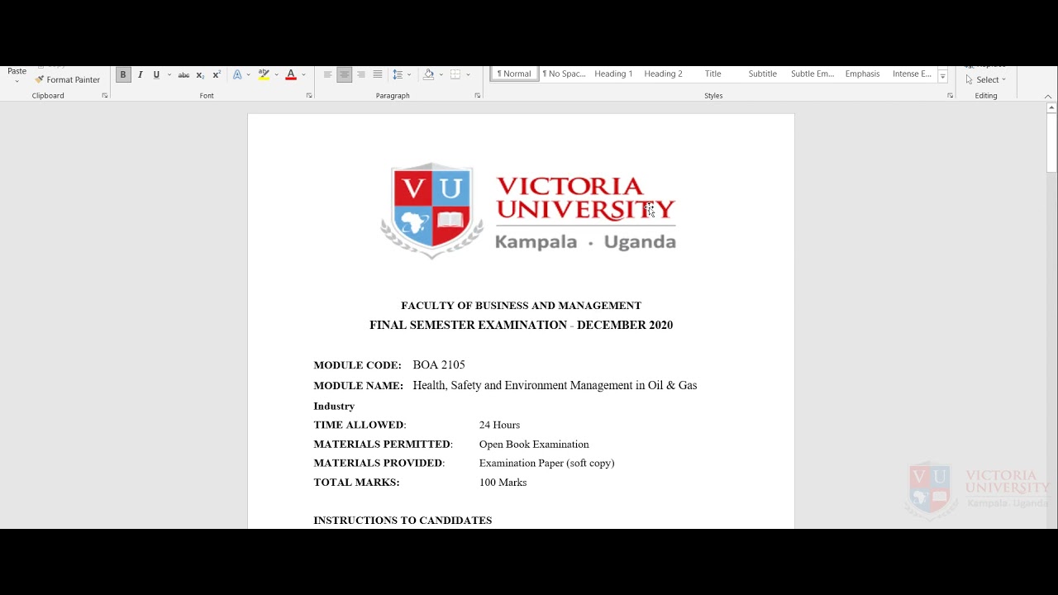Open Clipboard pane dialog launcher

(x=105, y=96)
